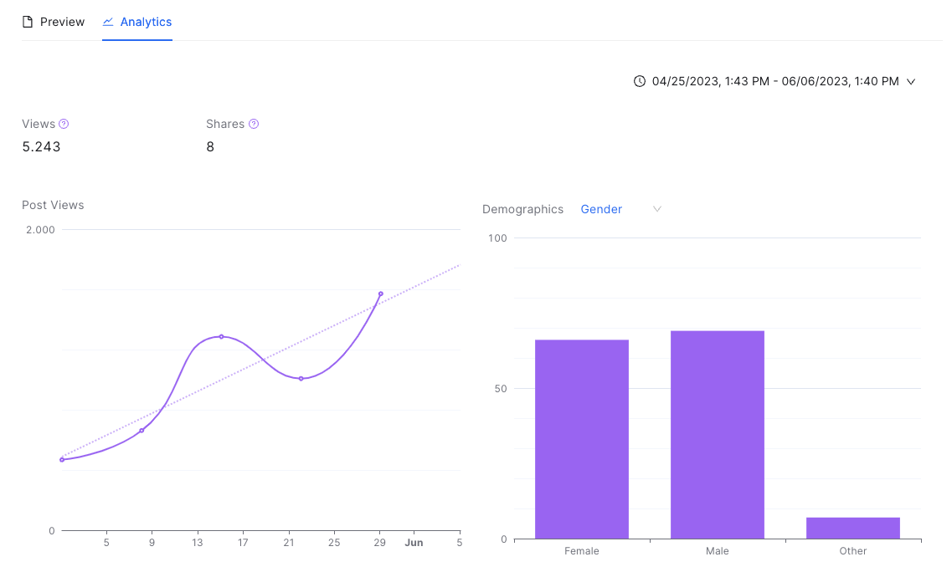Click the Other bar in demographics chart
The width and height of the screenshot is (952, 567).
853,528
